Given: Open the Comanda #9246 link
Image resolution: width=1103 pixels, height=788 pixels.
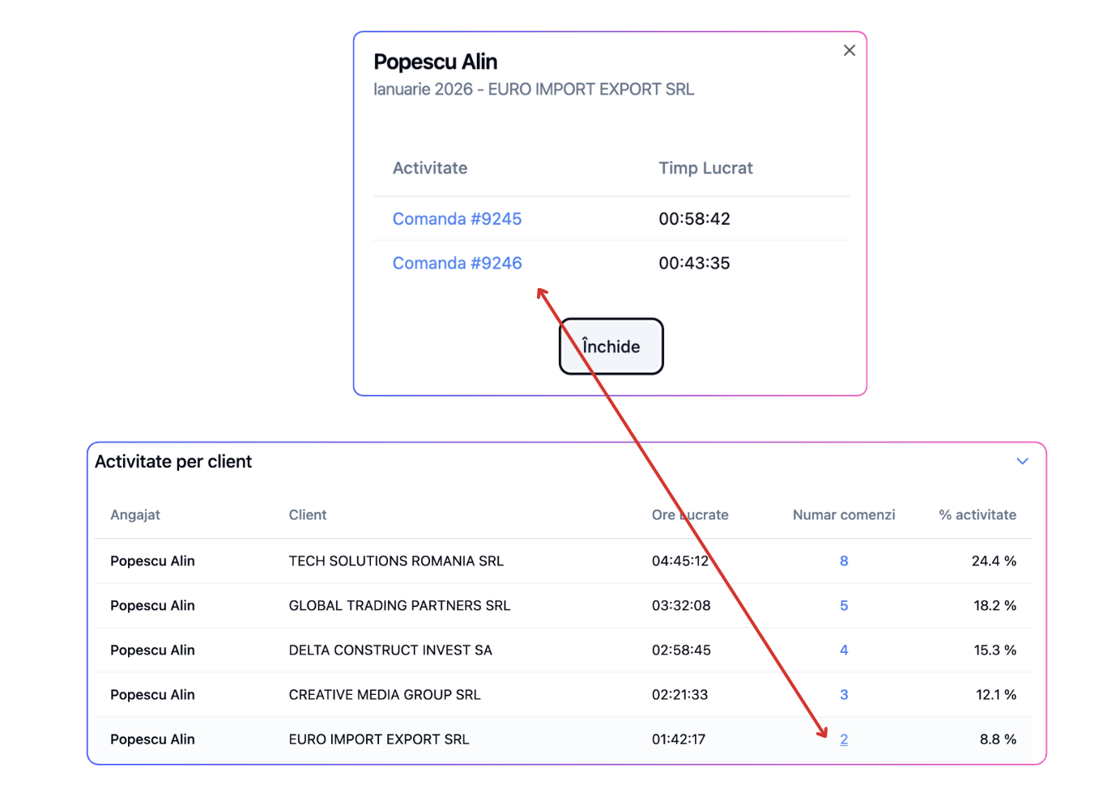Looking at the screenshot, I should [457, 263].
